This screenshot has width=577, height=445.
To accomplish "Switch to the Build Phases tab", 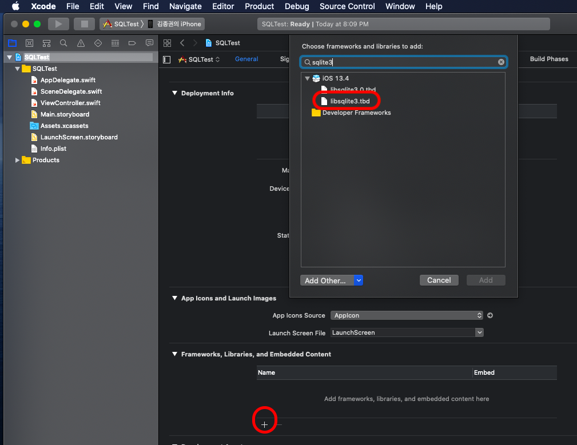I will [x=548, y=59].
